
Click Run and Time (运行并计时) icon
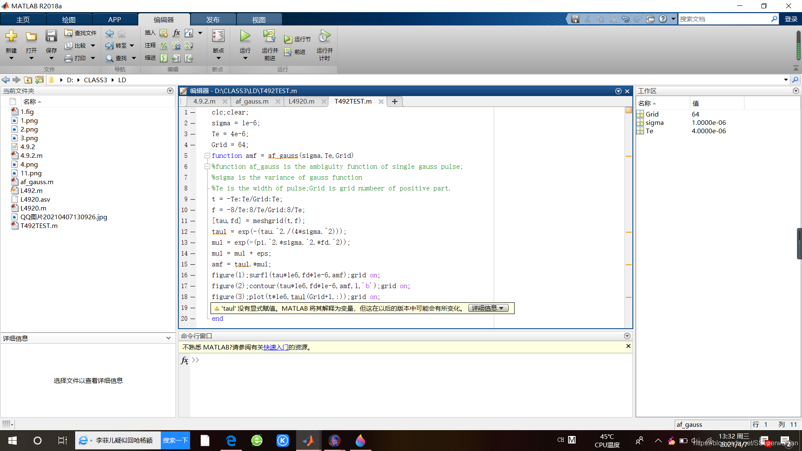(x=324, y=37)
